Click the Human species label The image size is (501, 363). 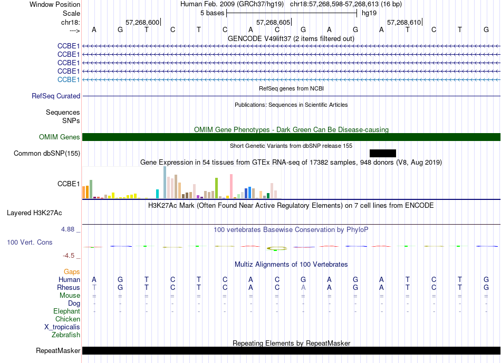[x=69, y=280]
